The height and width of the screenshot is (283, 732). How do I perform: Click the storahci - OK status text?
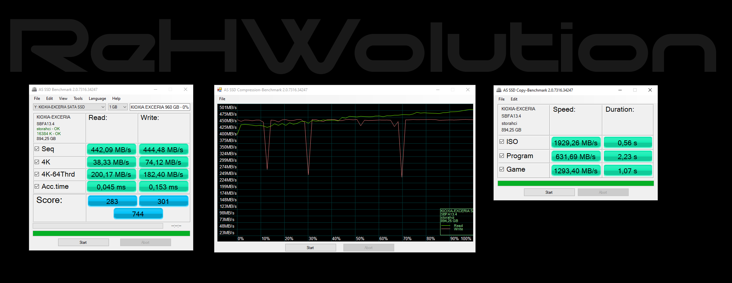48,129
